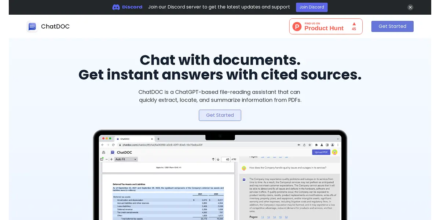Click the browser reload icon
Image resolution: width=440 pixels, height=220 pixels.
113,145
